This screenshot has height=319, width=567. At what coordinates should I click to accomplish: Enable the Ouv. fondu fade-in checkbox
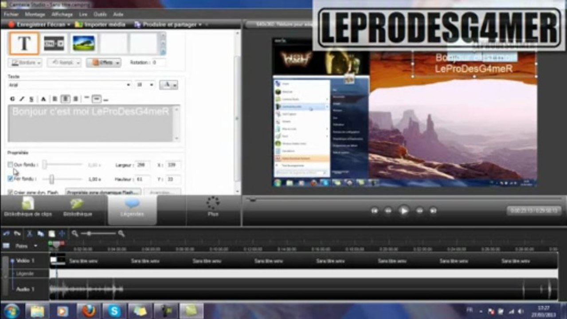click(x=10, y=165)
